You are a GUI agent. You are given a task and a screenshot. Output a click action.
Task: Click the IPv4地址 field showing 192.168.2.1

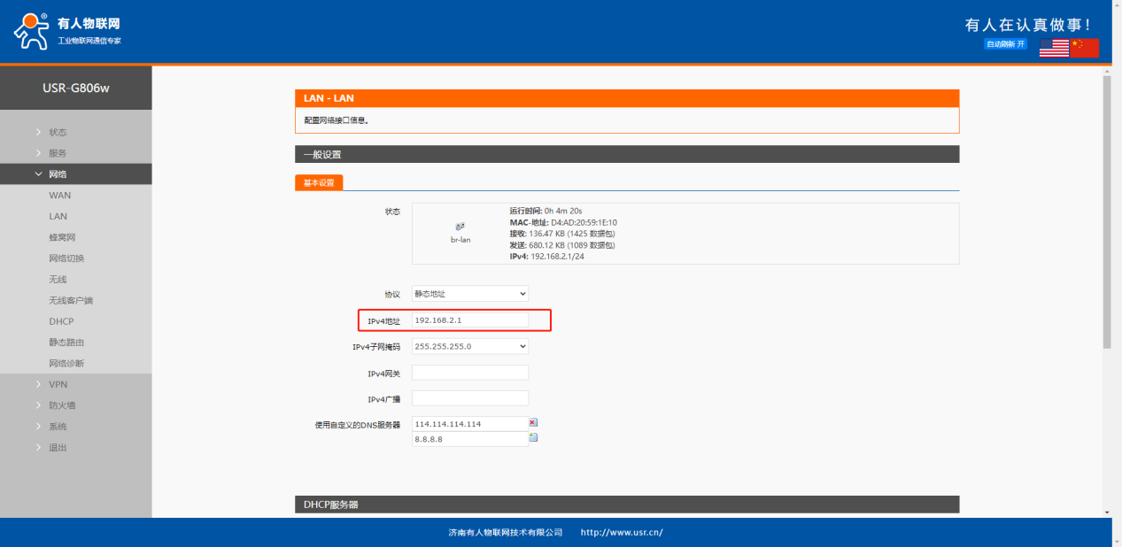click(470, 320)
